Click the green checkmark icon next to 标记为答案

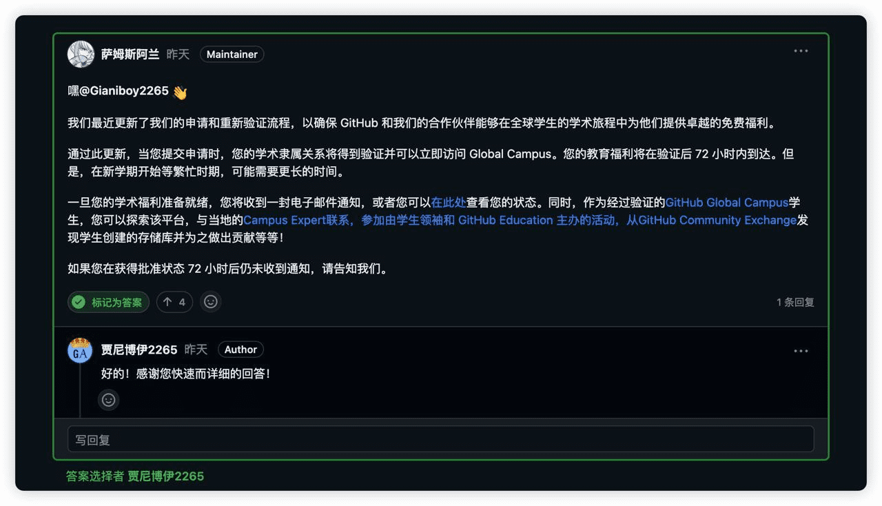[78, 301]
